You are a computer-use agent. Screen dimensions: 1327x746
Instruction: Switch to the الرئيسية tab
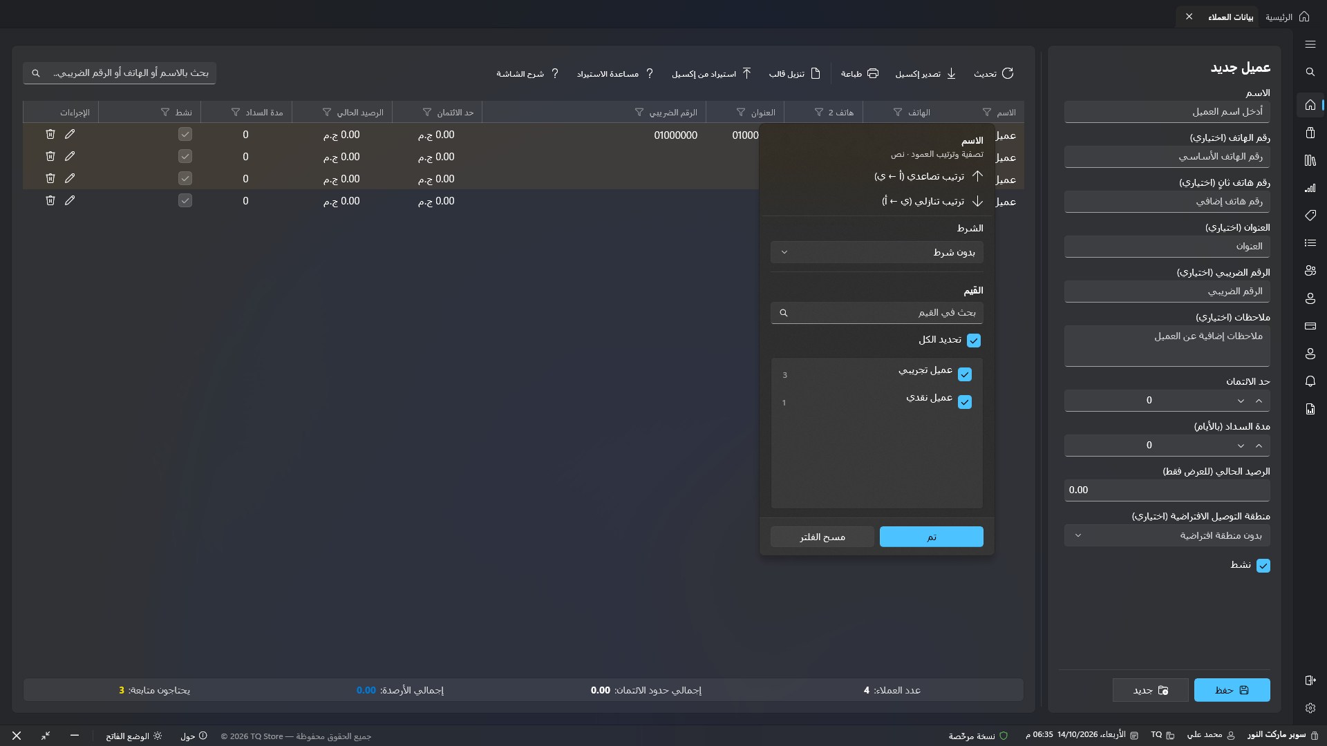click(x=1288, y=17)
